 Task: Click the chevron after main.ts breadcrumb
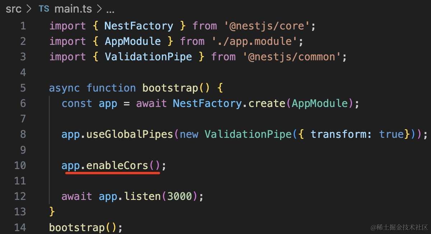point(99,9)
